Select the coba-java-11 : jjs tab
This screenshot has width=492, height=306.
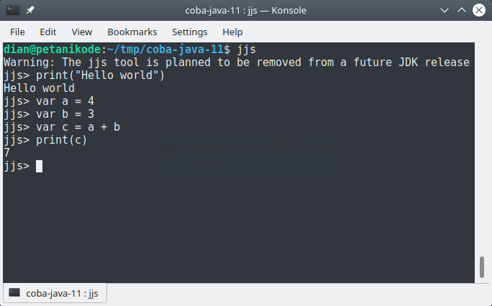click(55, 293)
